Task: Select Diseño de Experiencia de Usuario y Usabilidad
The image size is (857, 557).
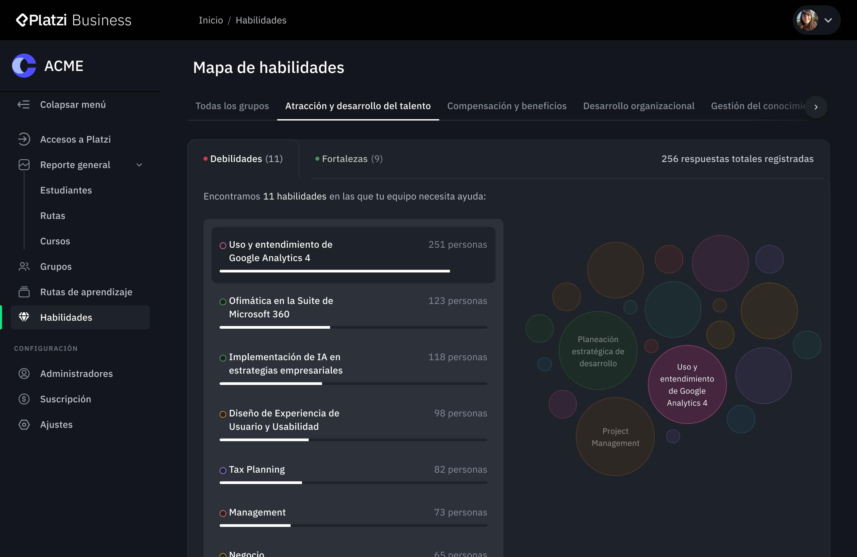Action: [353, 423]
